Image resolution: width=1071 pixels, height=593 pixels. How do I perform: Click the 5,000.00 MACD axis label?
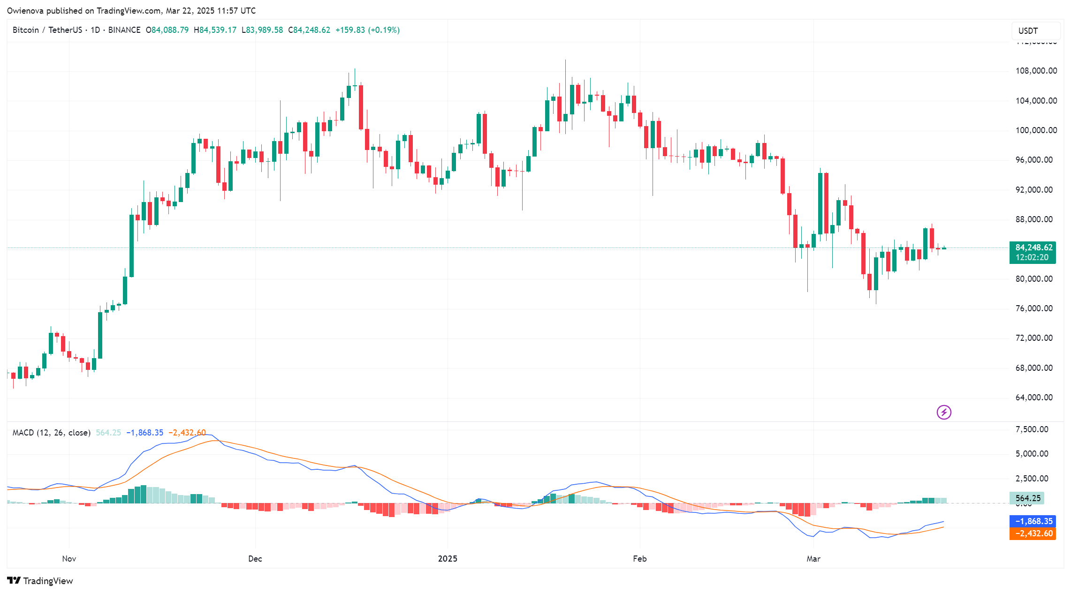coord(1032,454)
